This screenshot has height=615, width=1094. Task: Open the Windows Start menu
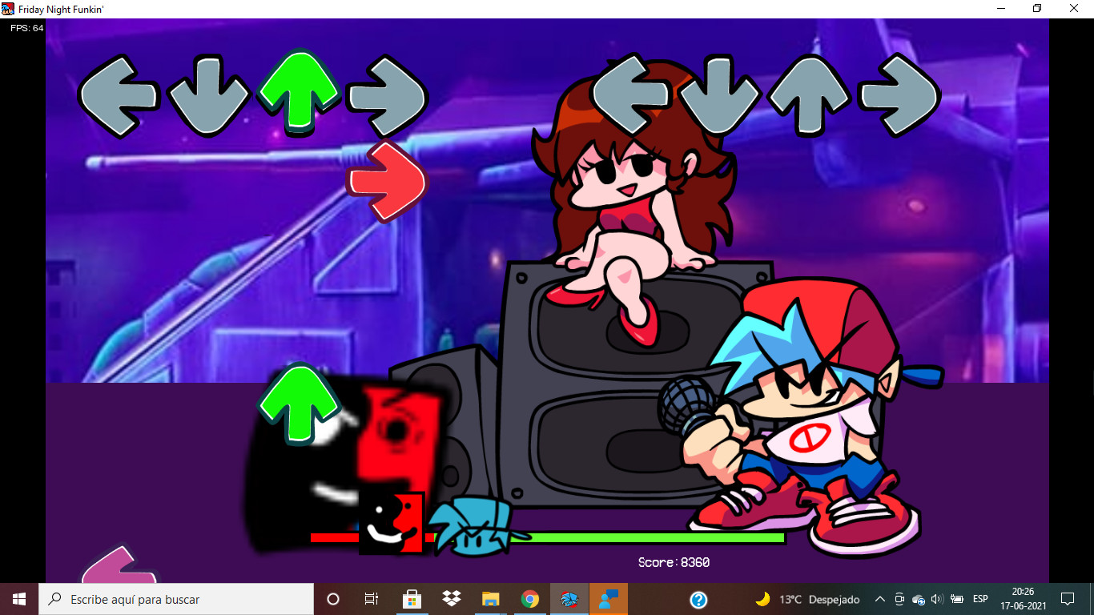tap(19, 599)
